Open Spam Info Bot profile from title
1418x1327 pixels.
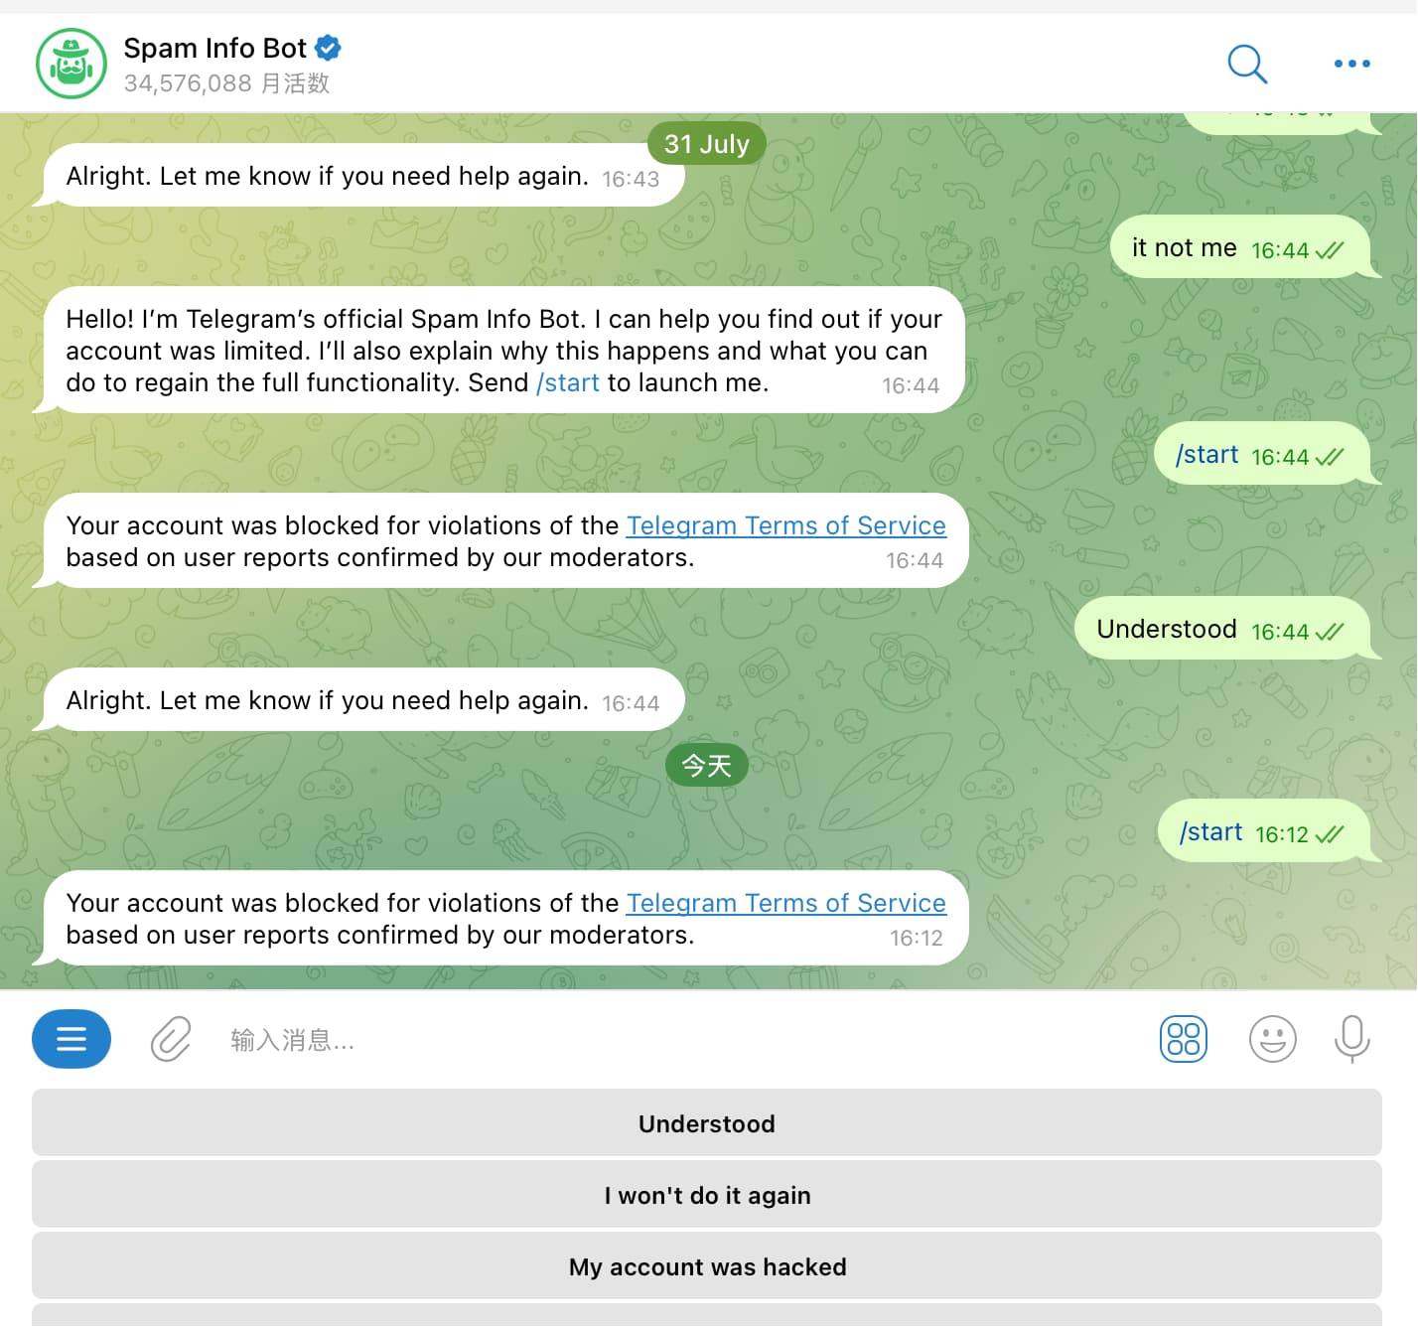214,48
